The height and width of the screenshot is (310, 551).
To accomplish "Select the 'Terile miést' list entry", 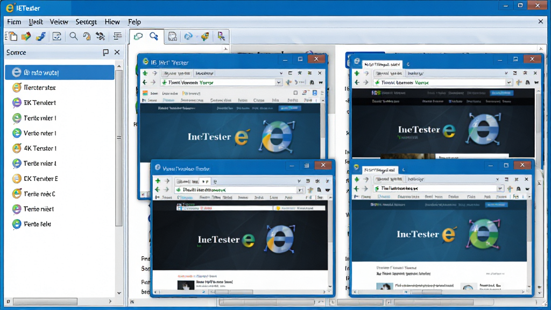I will (x=60, y=209).
